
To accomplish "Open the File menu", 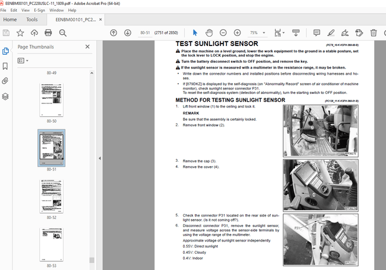I will (x=4, y=11).
